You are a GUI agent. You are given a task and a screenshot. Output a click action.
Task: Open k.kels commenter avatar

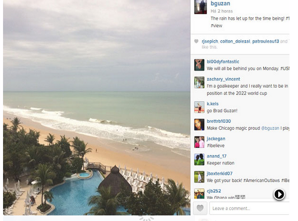pyautogui.click(x=199, y=107)
